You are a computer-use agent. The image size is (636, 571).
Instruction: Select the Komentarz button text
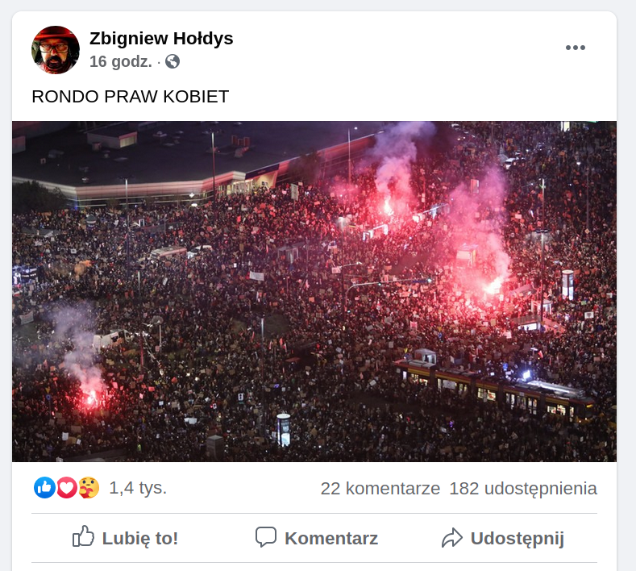click(x=331, y=539)
